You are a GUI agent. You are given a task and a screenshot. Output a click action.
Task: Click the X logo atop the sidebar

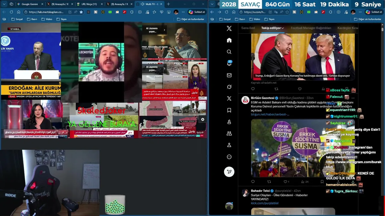pyautogui.click(x=229, y=28)
